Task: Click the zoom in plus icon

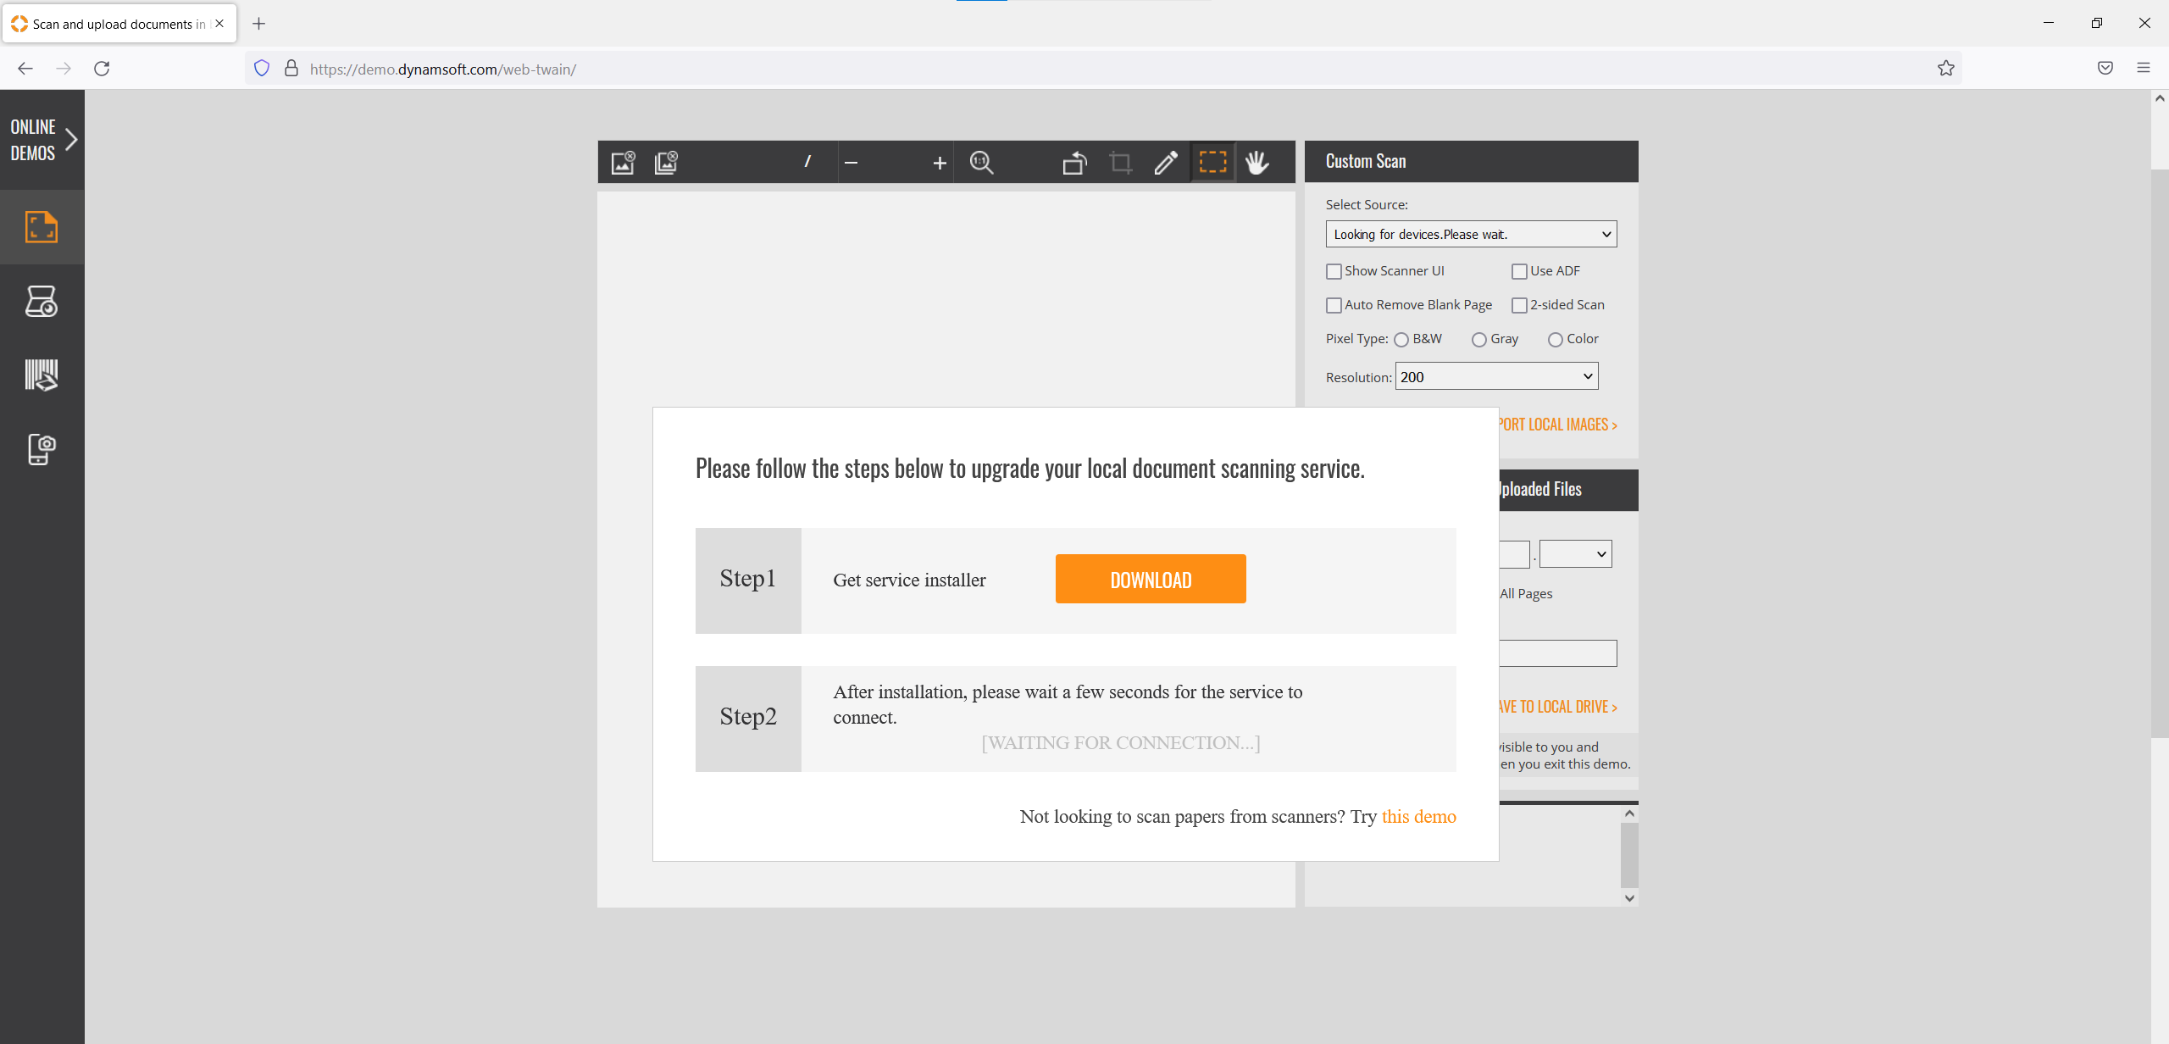Action: [939, 163]
